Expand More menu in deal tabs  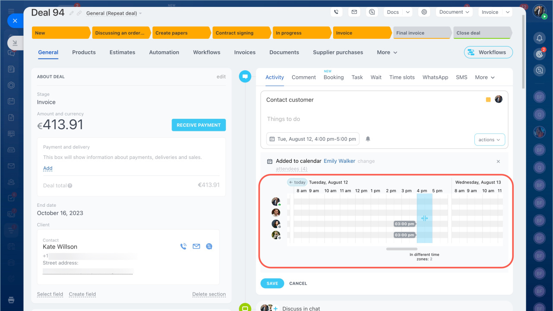pos(387,53)
